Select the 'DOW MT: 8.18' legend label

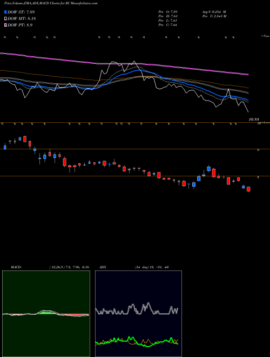pos(22,19)
